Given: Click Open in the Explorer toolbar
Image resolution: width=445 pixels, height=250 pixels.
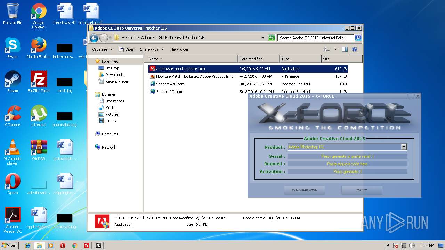Looking at the screenshot, I should [127, 49].
